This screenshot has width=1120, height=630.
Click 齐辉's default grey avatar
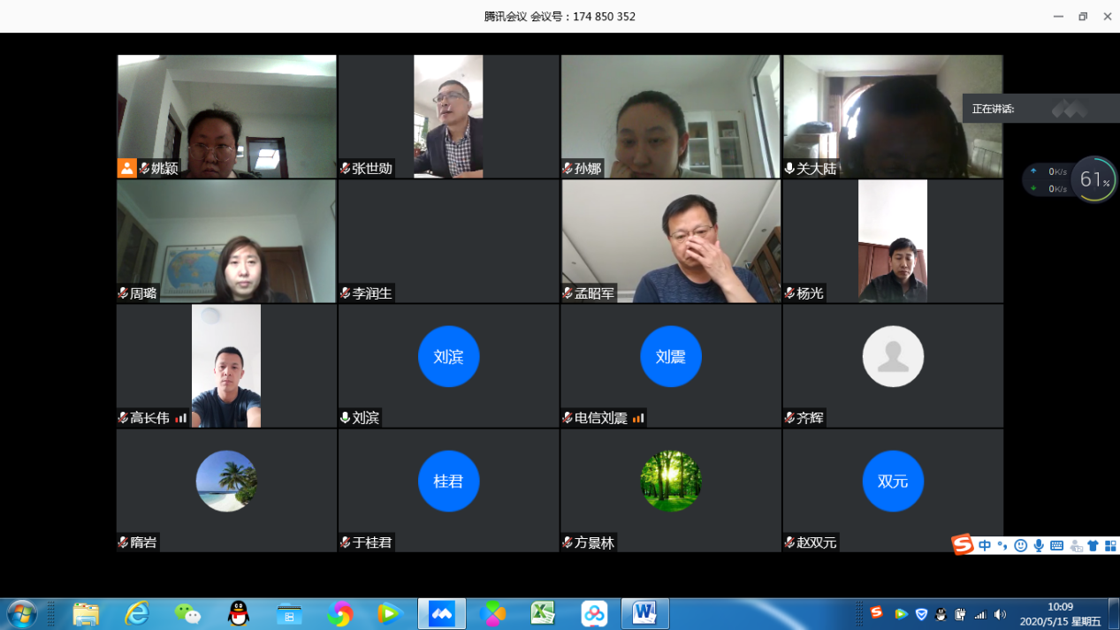coord(893,357)
